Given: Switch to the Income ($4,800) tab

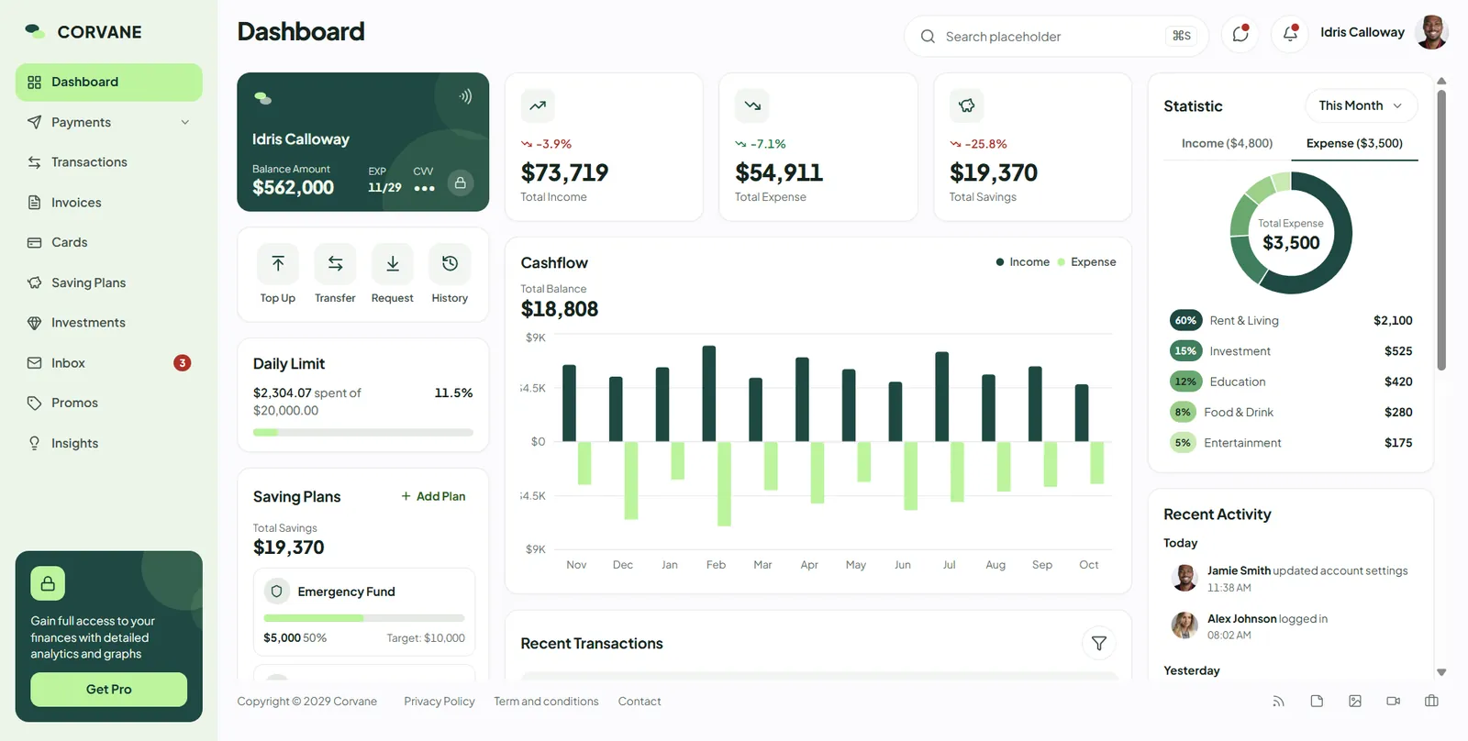Looking at the screenshot, I should [1227, 143].
